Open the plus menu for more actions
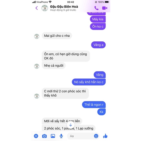141x141 pixels. (36, 136)
